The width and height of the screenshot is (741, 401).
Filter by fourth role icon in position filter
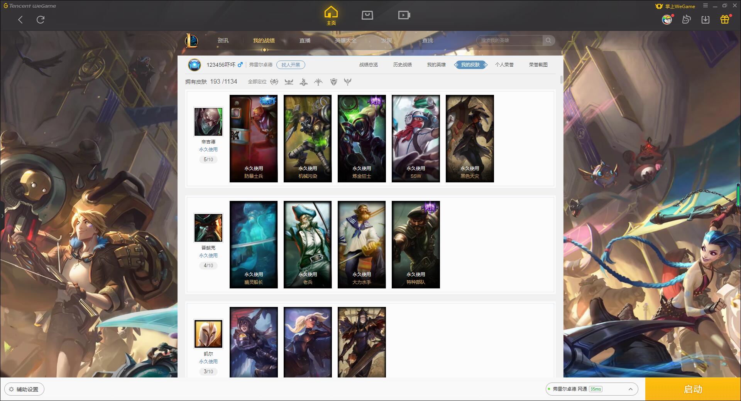pyautogui.click(x=318, y=82)
